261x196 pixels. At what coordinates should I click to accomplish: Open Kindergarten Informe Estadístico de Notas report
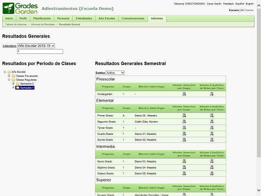(x=212, y=94)
